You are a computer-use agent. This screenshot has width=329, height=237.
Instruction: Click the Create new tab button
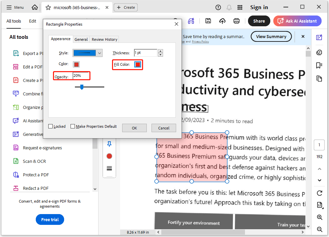click(126, 7)
